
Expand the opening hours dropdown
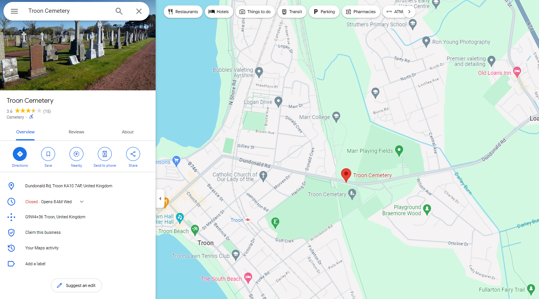click(81, 202)
